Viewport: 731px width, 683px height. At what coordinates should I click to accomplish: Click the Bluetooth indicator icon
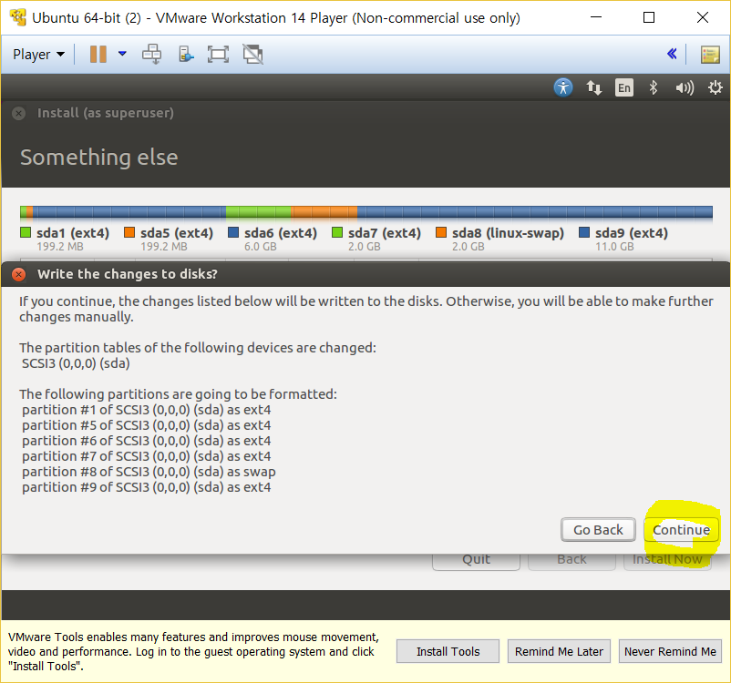[x=653, y=87]
